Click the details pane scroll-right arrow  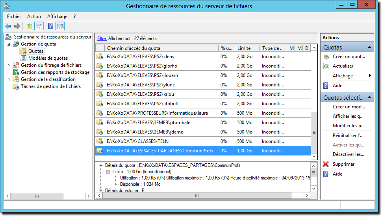point(307,195)
